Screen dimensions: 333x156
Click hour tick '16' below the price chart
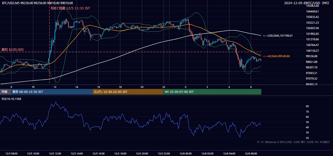coord(98,87)
